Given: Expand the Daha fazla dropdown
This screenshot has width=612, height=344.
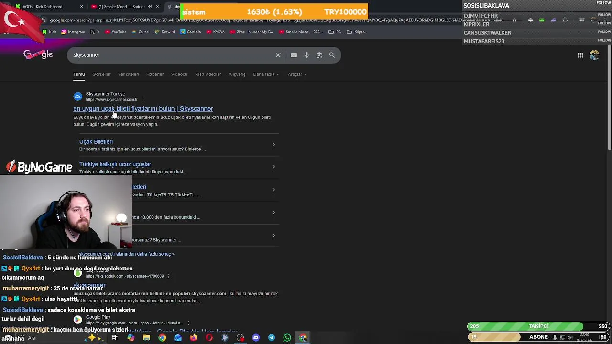Looking at the screenshot, I should point(266,74).
